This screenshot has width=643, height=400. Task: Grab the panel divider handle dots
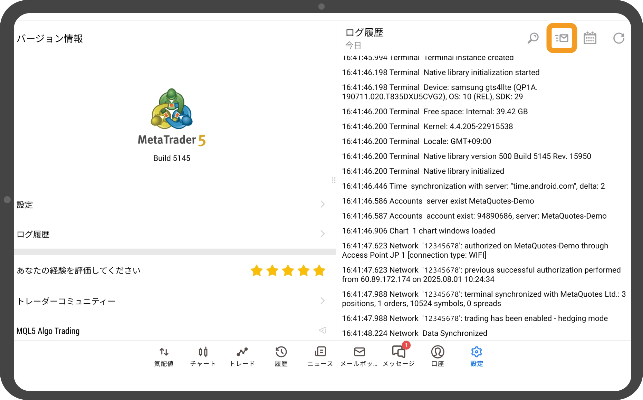(x=333, y=180)
